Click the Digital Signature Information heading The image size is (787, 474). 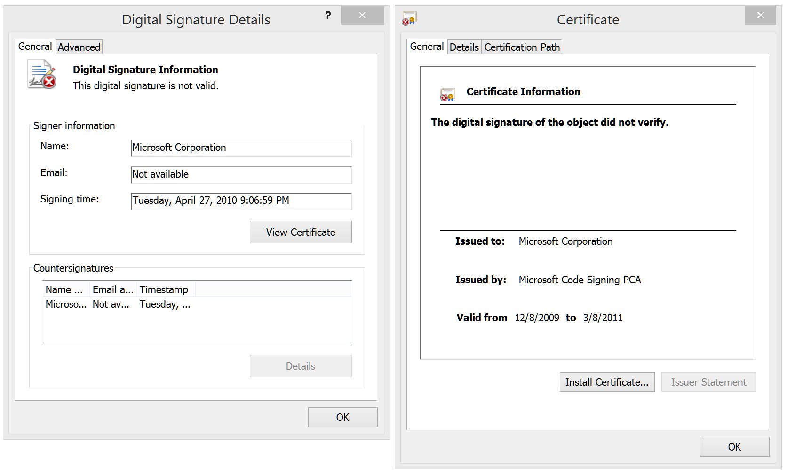tap(145, 70)
